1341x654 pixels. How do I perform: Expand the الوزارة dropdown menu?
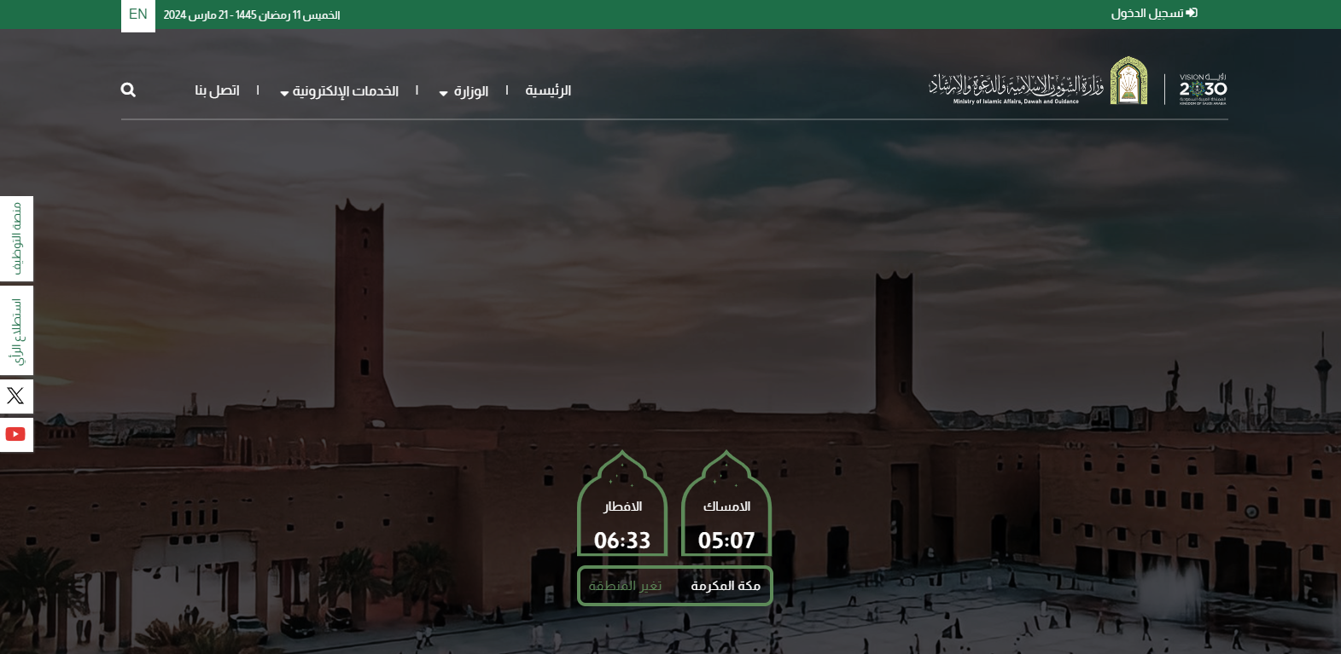pyautogui.click(x=464, y=91)
